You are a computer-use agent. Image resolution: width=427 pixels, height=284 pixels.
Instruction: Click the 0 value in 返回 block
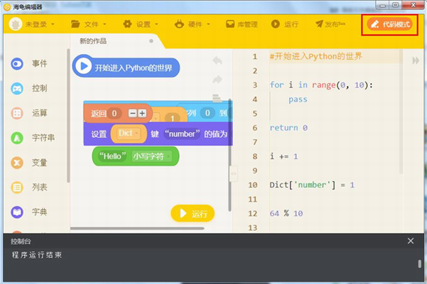click(x=115, y=113)
